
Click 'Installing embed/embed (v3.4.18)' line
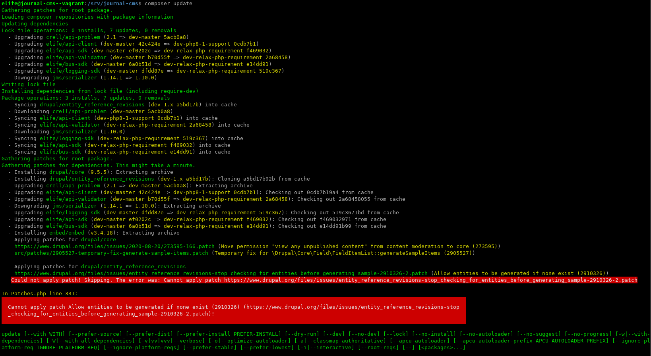(x=94, y=233)
